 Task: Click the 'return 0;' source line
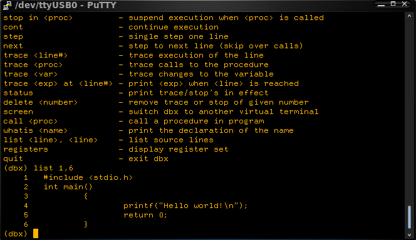point(145,215)
